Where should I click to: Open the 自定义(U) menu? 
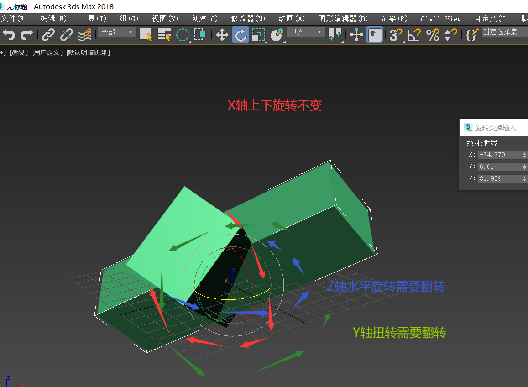491,19
